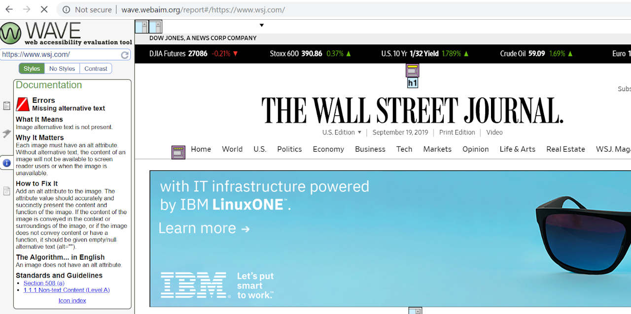
Task: Open the Markets section
Action: tap(437, 149)
